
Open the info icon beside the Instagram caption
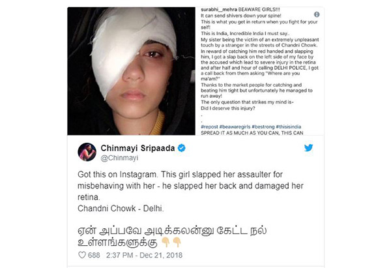(x=317, y=14)
